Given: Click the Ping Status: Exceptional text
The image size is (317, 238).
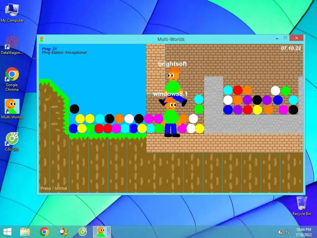Looking at the screenshot, I should pos(64,53).
